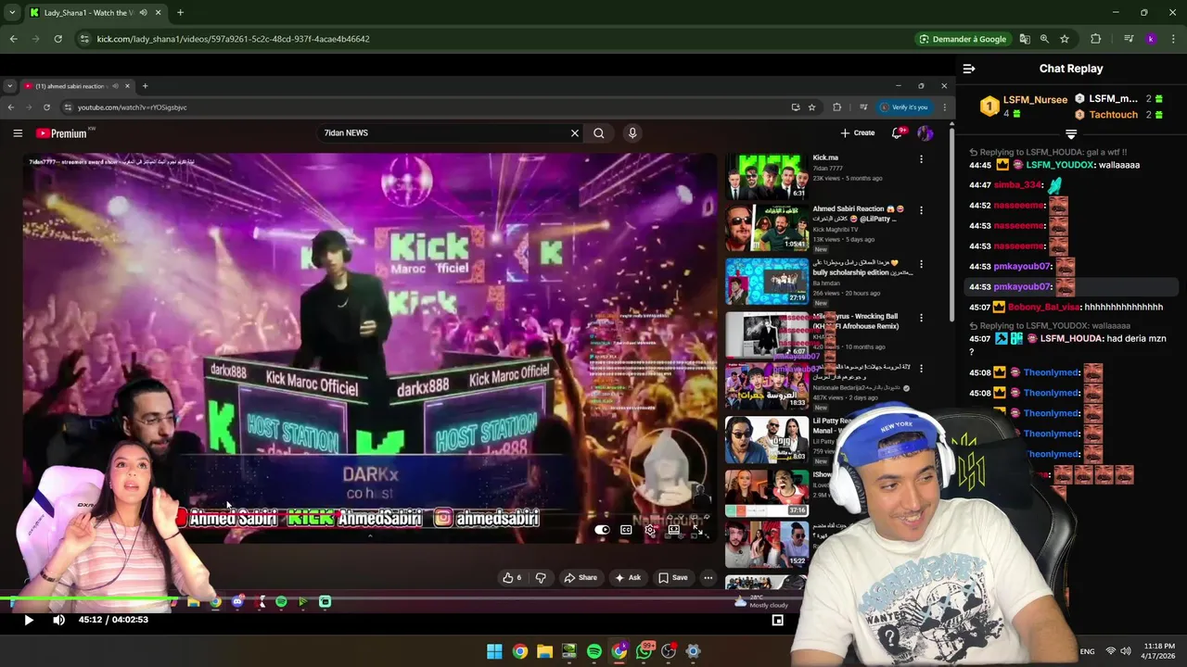Clear the YouTube search box with X
Screen dimensions: 1187x667
click(575, 133)
